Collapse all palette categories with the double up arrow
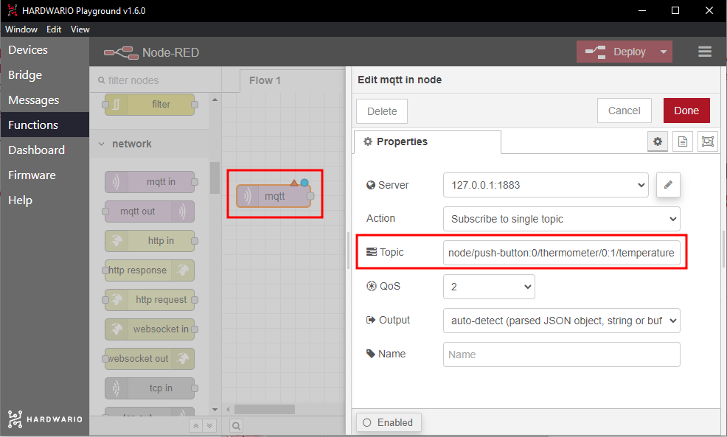 click(195, 426)
